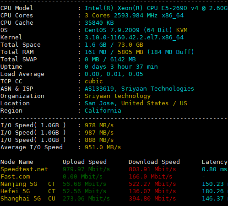Click the Upload Speed column header
This screenshot has width=228, height=206.
pyautogui.click(x=85, y=162)
